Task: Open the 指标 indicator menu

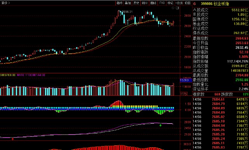Action: [119, 3]
